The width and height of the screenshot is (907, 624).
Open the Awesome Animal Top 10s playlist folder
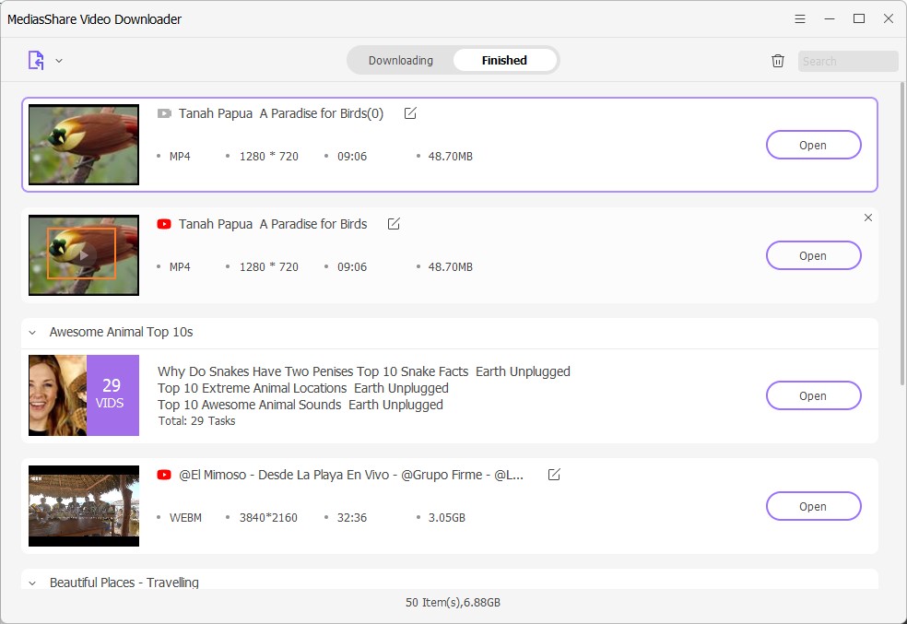tap(813, 395)
